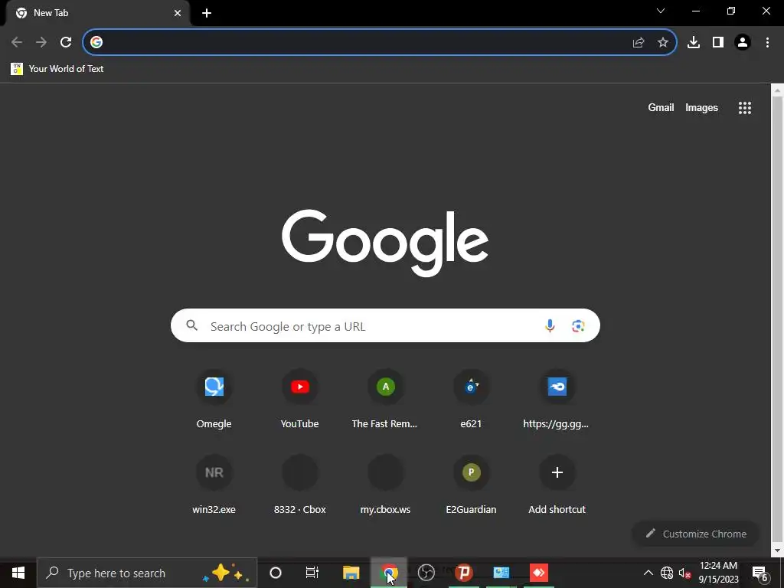Open the notification center icon
Image resolution: width=784 pixels, height=588 pixels.
760,573
